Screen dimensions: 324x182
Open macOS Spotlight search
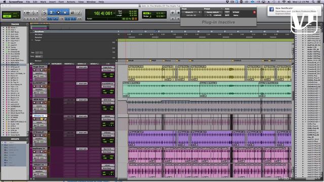coord(313,2)
